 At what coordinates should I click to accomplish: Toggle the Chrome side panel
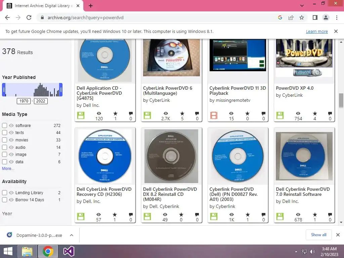click(315, 17)
